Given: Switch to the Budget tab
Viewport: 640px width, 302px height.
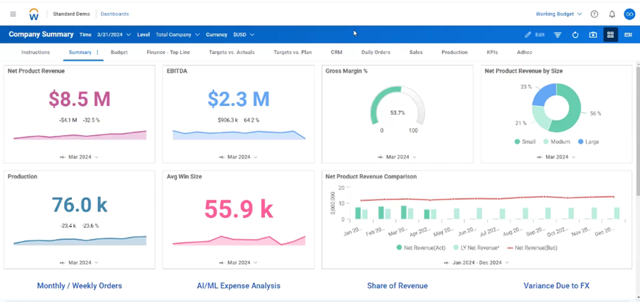Looking at the screenshot, I should pos(119,52).
